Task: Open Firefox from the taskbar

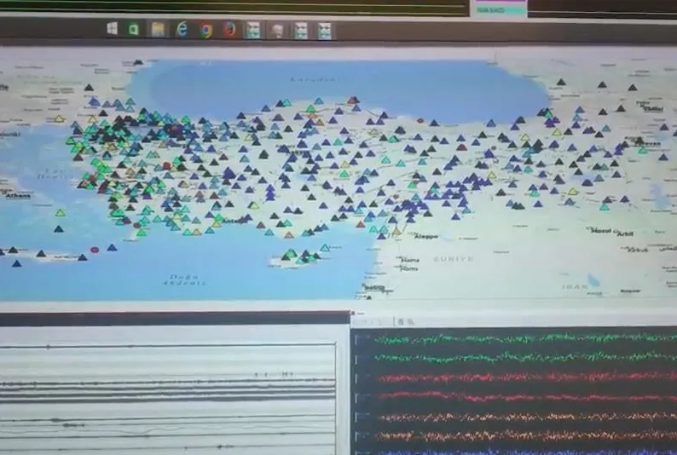Action: tap(229, 30)
